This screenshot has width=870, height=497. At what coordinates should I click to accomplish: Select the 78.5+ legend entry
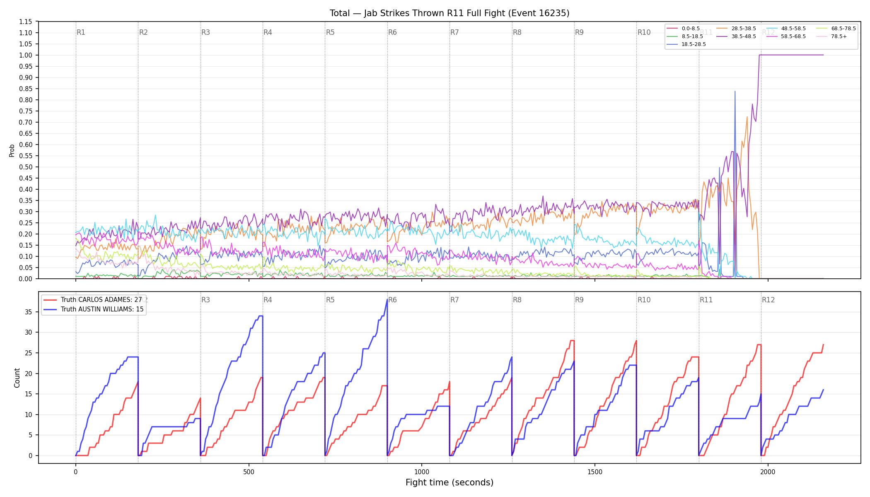pos(831,36)
